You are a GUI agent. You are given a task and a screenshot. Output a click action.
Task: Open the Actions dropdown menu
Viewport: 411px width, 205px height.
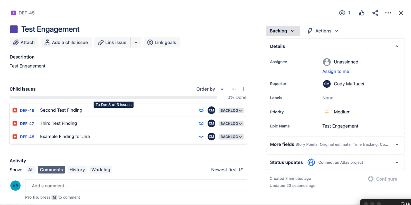[323, 31]
